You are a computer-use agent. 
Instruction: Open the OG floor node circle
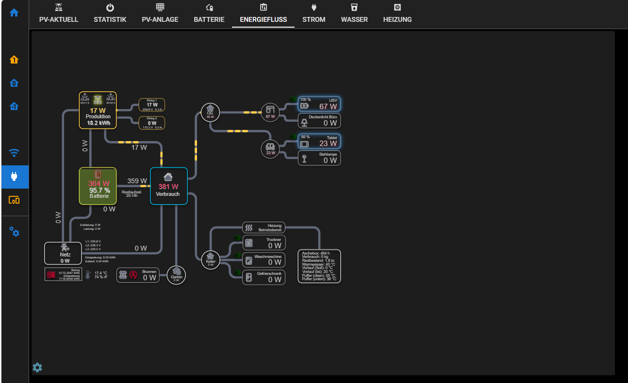tap(210, 112)
